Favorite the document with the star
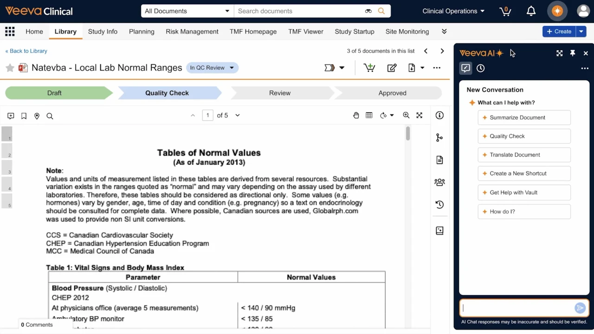The width and height of the screenshot is (594, 334). coord(10,68)
